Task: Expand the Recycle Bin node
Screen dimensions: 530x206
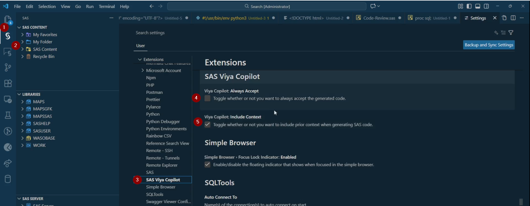Action: coord(22,56)
